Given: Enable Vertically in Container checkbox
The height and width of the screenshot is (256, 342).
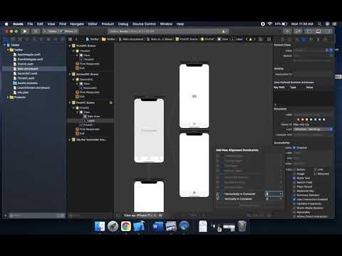Looking at the screenshot, I should 218,199.
